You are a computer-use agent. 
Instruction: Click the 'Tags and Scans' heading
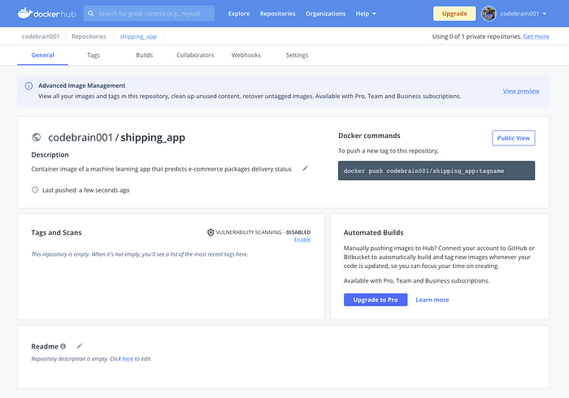pos(56,232)
